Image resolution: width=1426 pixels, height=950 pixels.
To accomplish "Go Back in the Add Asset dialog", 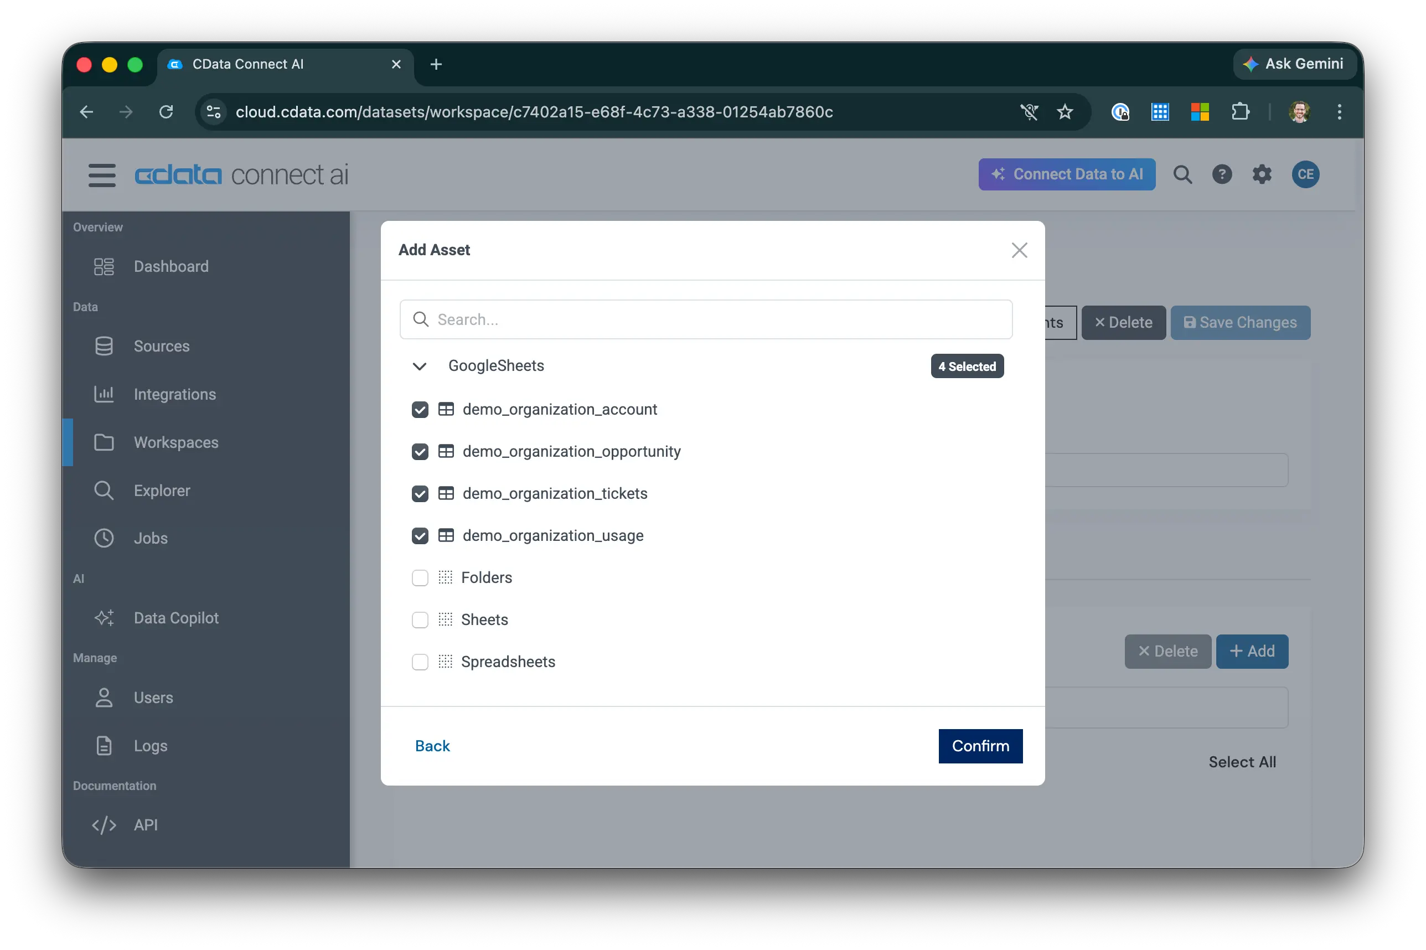I will click(432, 746).
